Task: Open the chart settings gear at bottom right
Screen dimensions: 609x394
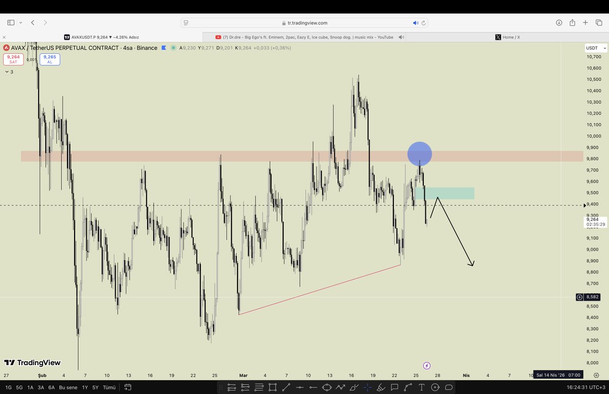Action: [596, 375]
